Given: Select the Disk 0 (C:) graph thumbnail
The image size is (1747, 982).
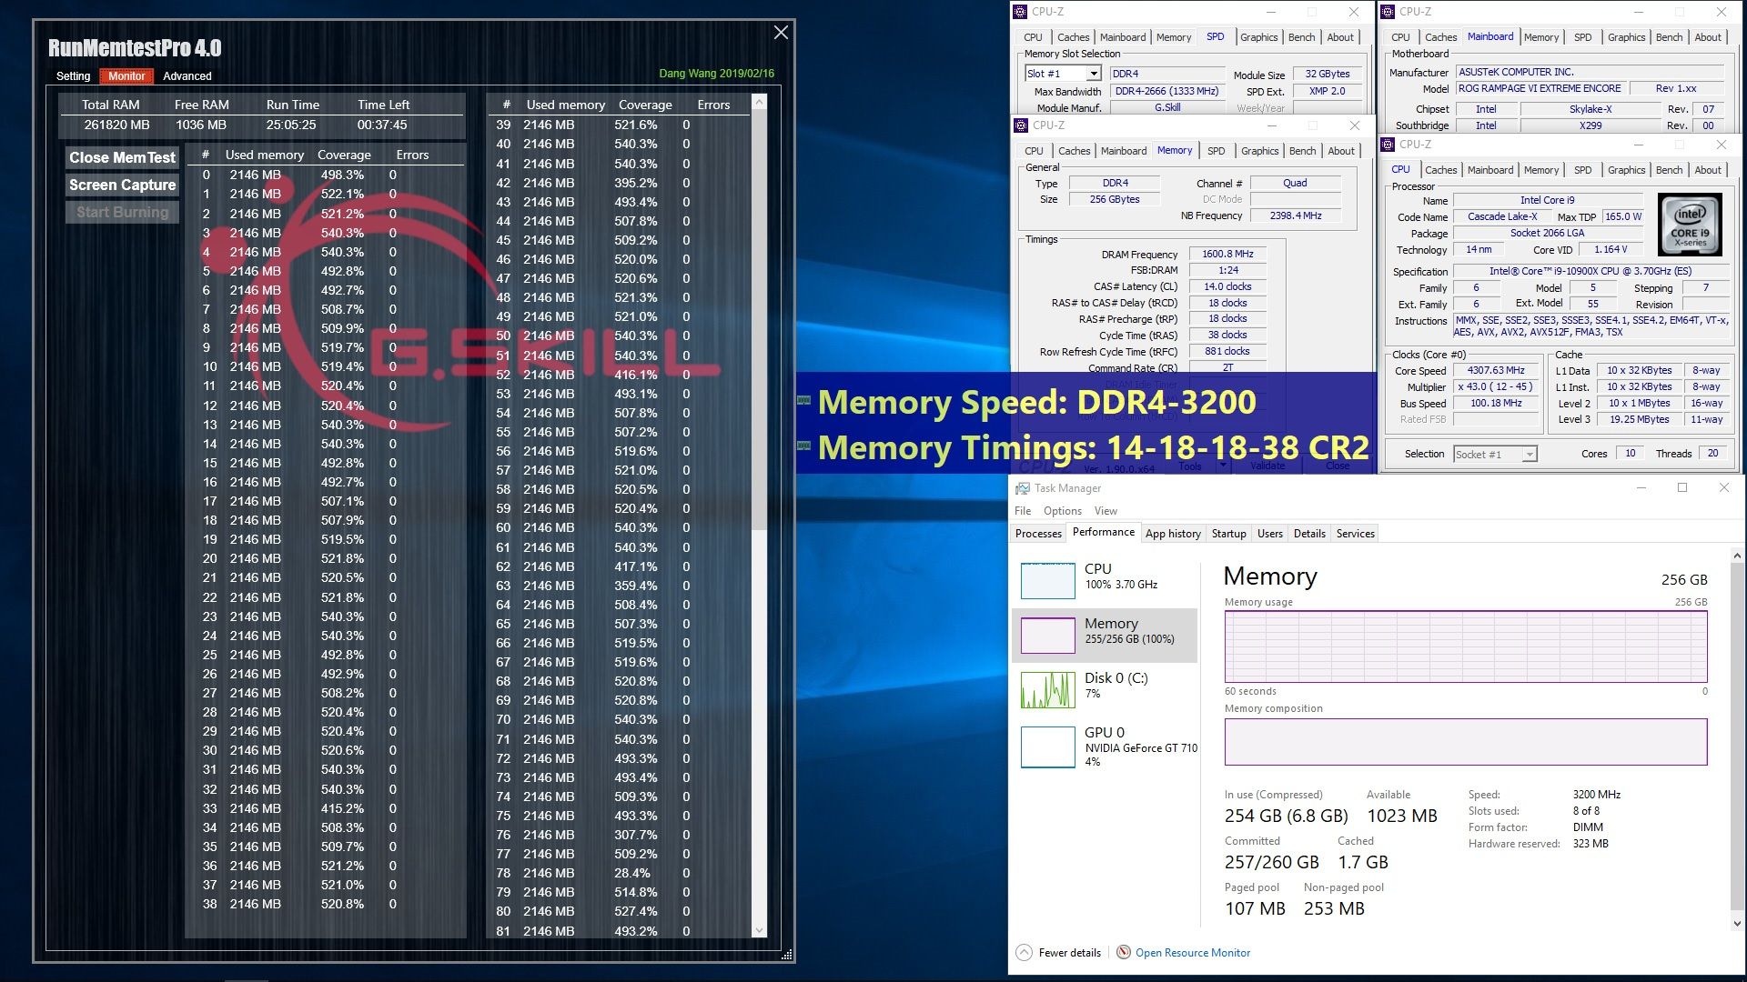Looking at the screenshot, I should click(1047, 690).
